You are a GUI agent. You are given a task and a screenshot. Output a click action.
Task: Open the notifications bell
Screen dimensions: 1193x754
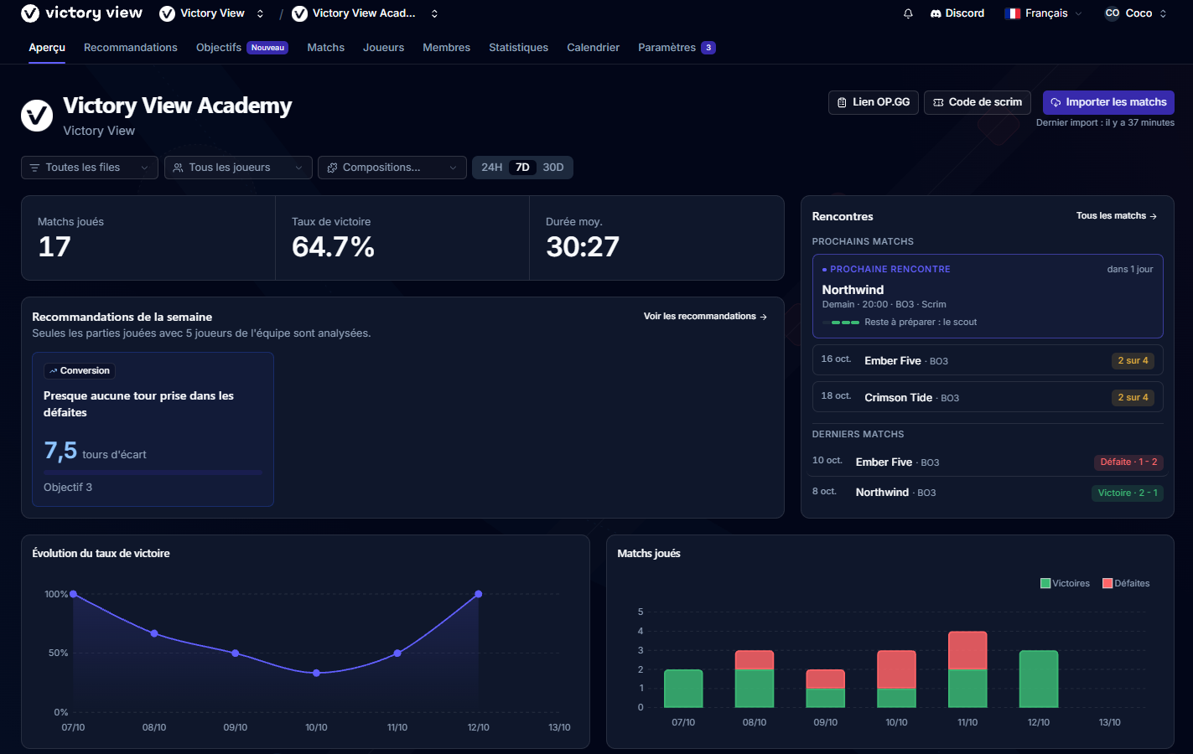(908, 13)
